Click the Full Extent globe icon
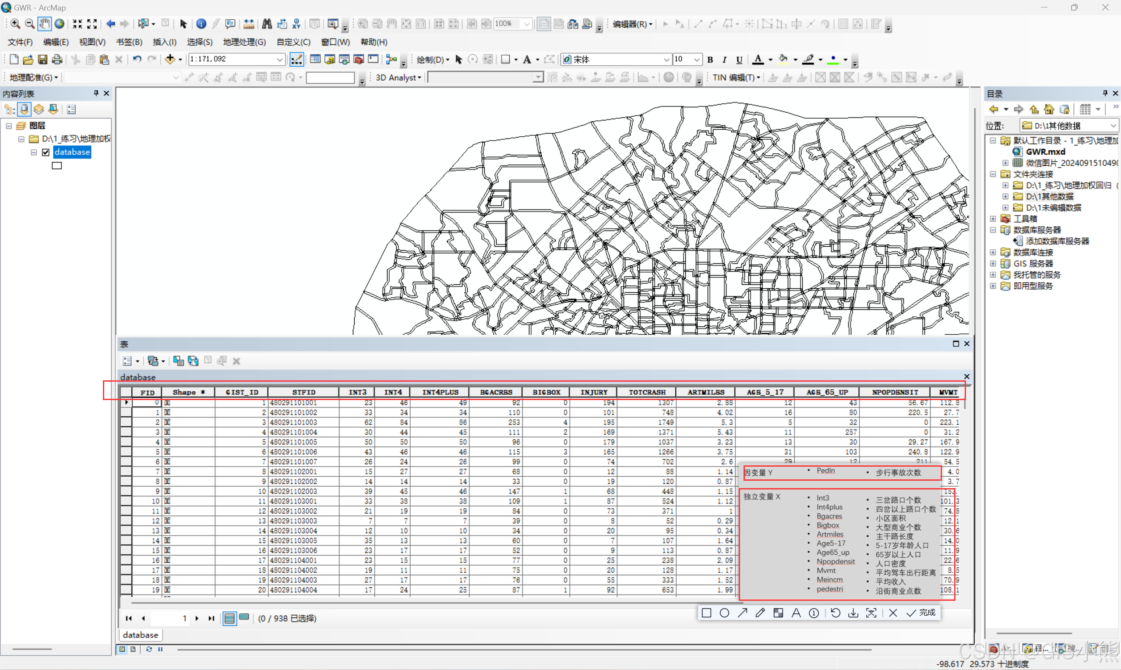Screen dimensions: 1121x670 pos(59,24)
